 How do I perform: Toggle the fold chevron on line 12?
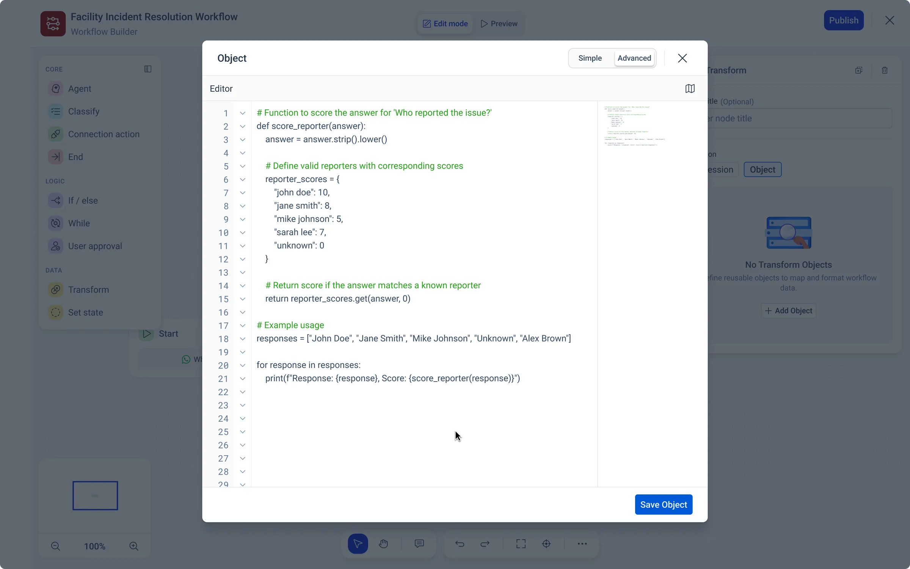pyautogui.click(x=243, y=259)
